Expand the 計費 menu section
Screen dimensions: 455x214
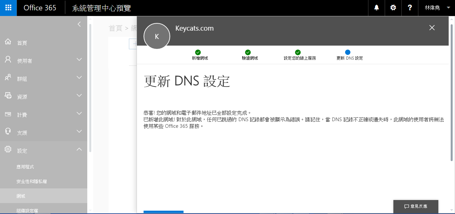(x=79, y=113)
